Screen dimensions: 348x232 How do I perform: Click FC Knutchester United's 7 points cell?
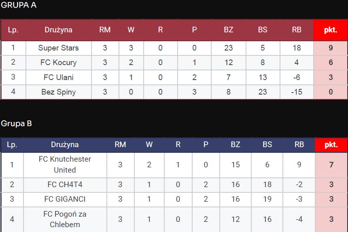point(331,165)
